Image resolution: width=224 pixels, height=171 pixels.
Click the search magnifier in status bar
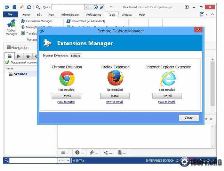click(x=6, y=160)
